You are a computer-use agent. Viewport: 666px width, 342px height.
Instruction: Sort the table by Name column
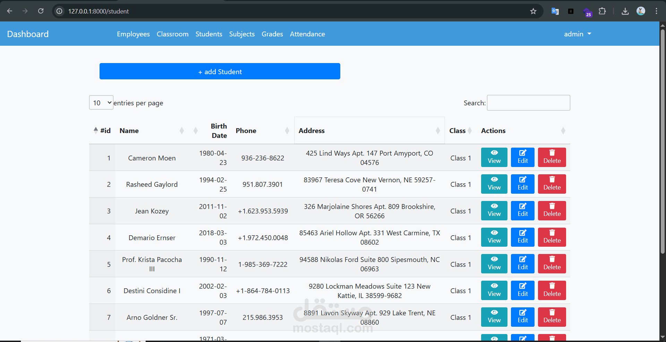point(151,131)
